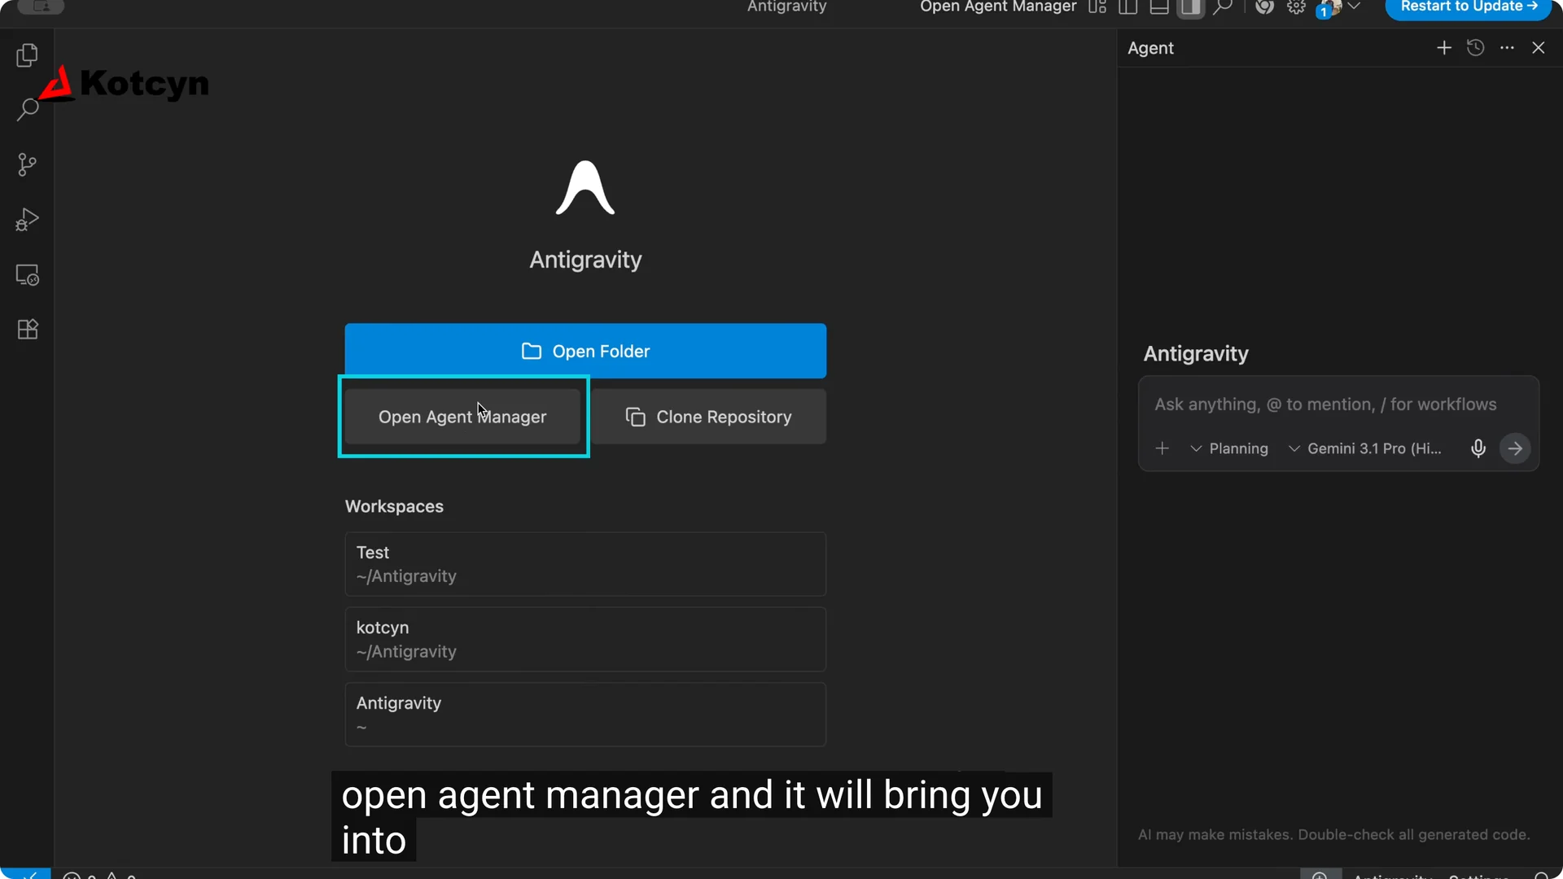Click the Open Folder button
The height and width of the screenshot is (879, 1563).
[x=585, y=351]
